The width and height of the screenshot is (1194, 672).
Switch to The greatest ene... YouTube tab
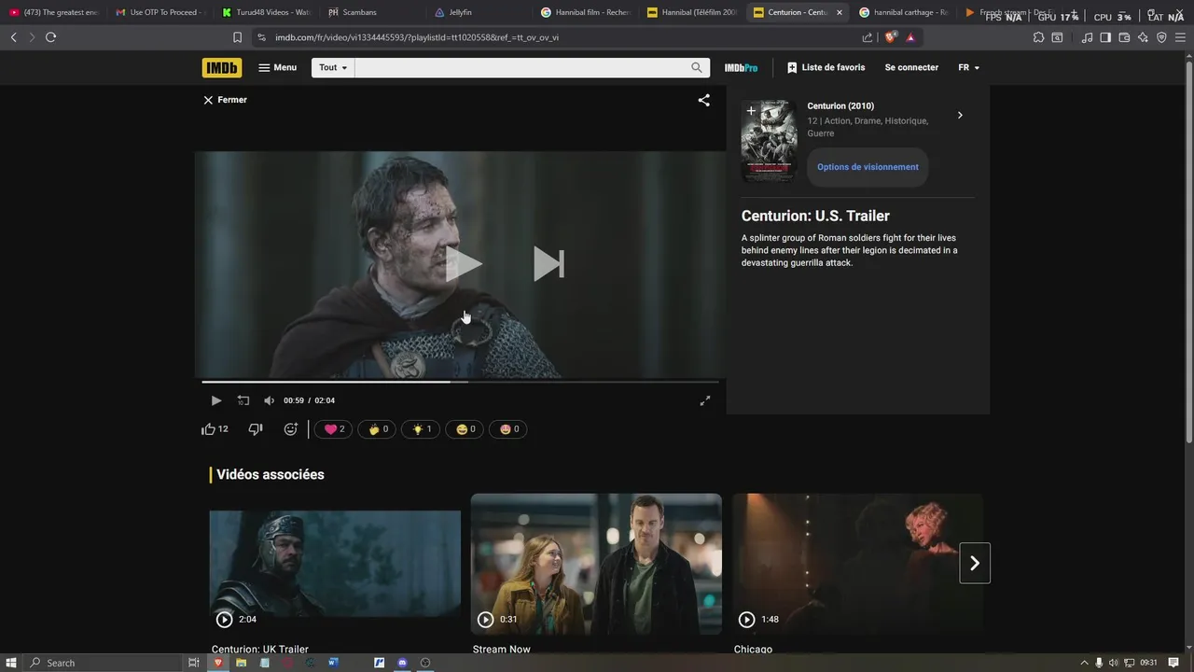(x=53, y=12)
